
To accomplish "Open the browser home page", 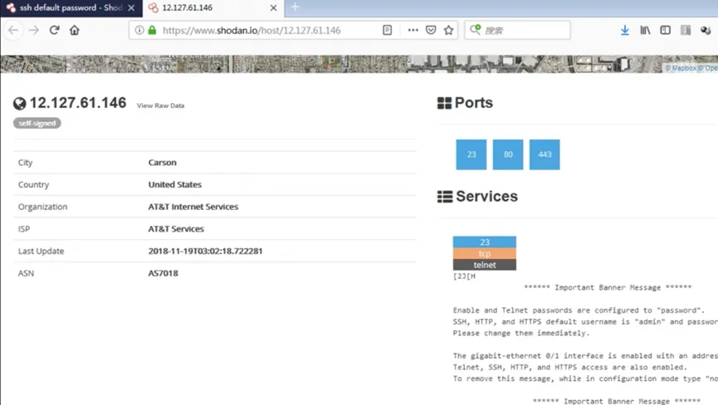I will [74, 30].
